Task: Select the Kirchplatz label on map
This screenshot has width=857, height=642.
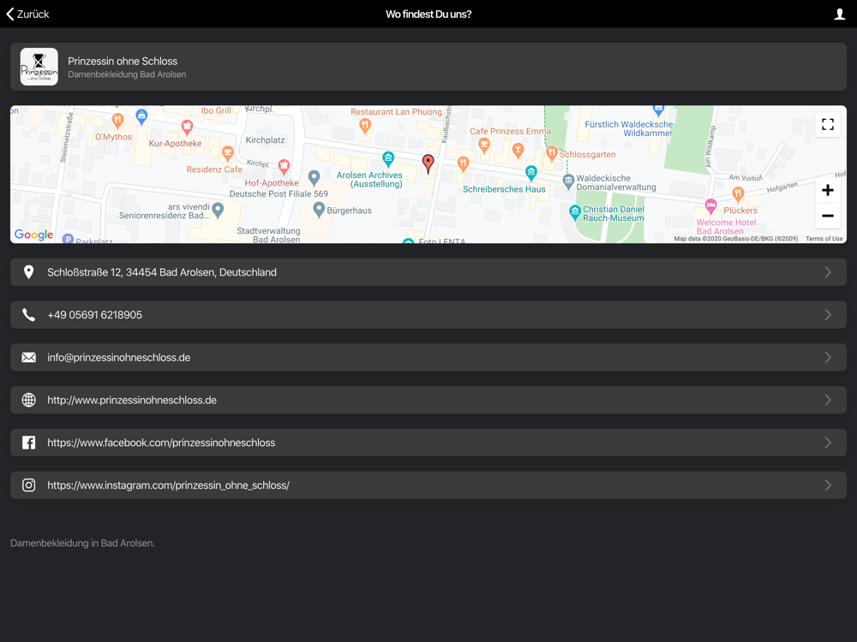Action: tap(265, 140)
